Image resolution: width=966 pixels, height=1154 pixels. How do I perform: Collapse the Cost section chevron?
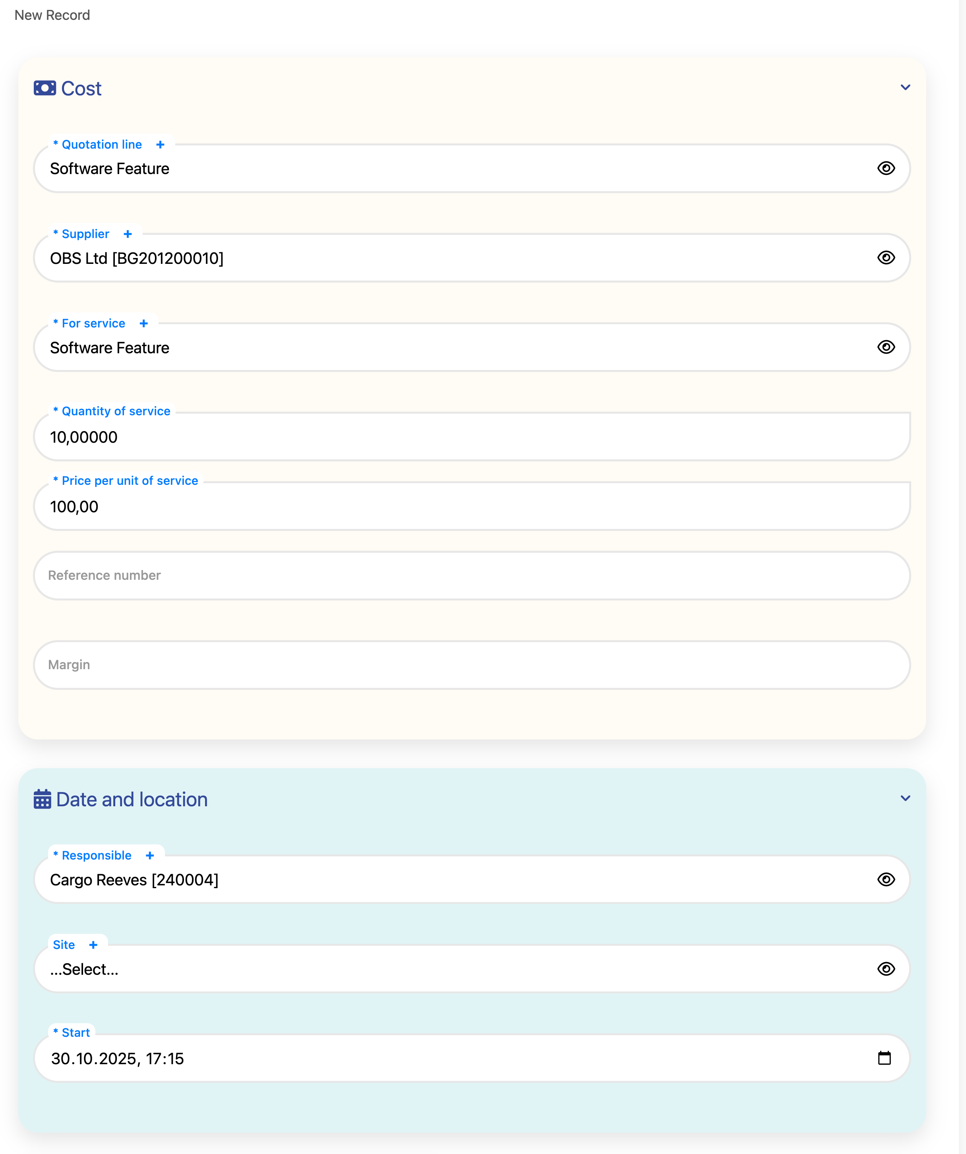(x=906, y=87)
